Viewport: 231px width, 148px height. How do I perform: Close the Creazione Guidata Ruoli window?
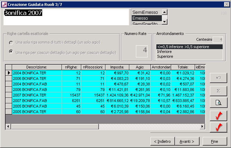pos(227,4)
